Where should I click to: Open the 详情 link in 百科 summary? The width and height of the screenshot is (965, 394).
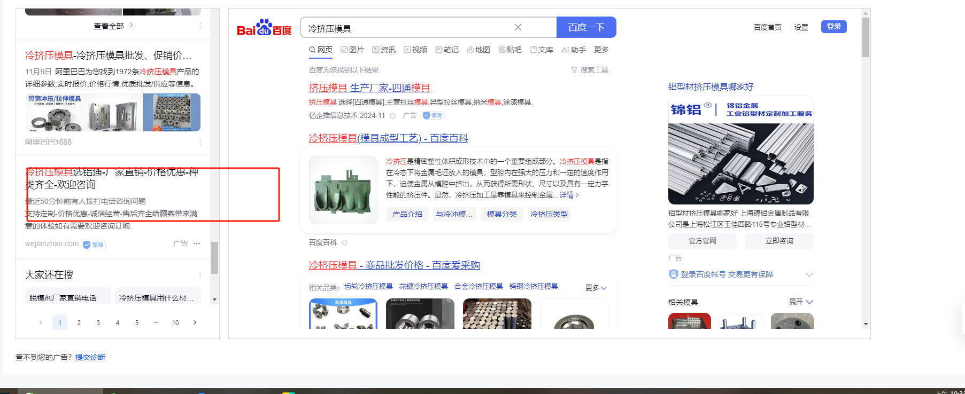coord(569,195)
